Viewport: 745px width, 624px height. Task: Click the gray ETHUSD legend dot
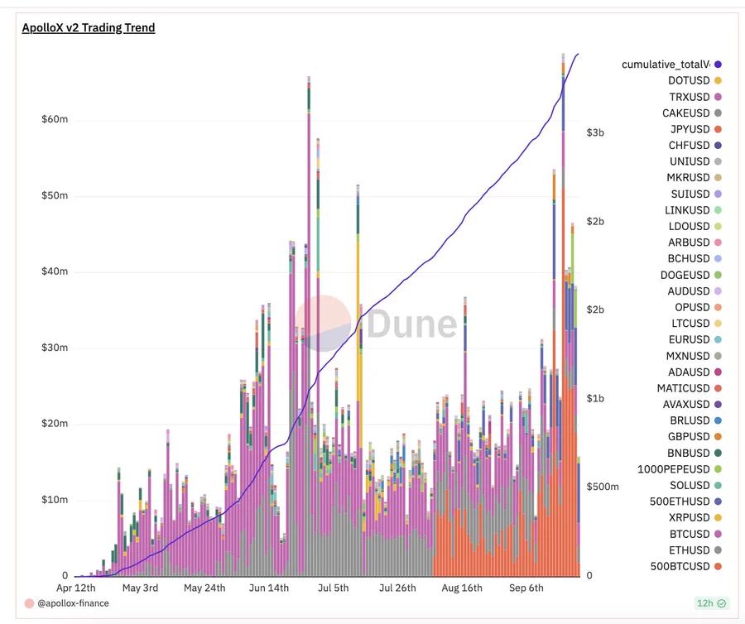click(718, 550)
